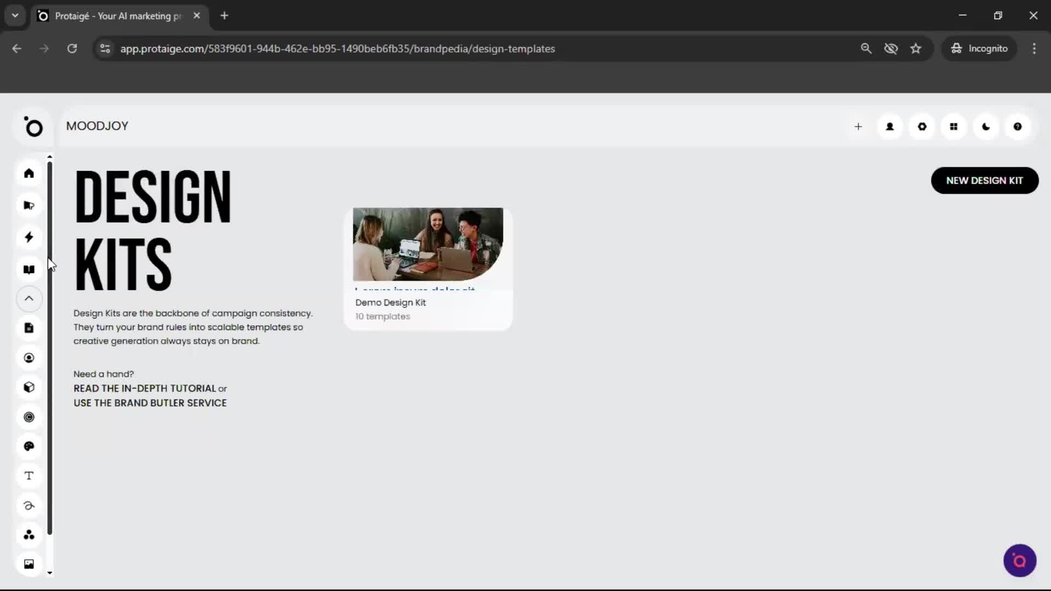
Task: Open the text tool with the T icon
Action: click(x=29, y=476)
